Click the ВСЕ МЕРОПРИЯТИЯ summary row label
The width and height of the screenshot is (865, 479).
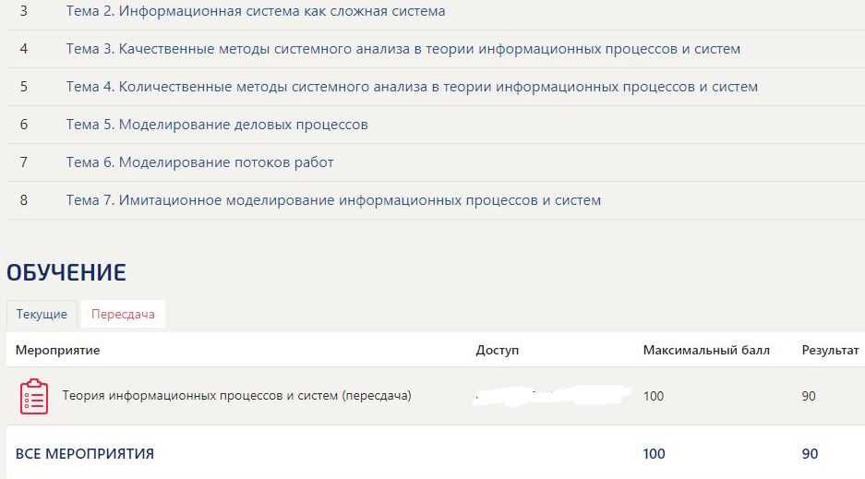(x=85, y=454)
